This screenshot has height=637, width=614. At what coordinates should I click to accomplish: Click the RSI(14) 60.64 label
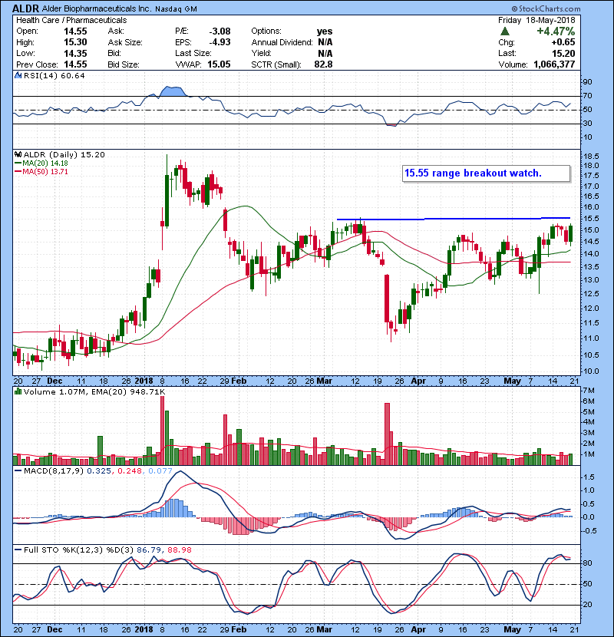point(54,75)
